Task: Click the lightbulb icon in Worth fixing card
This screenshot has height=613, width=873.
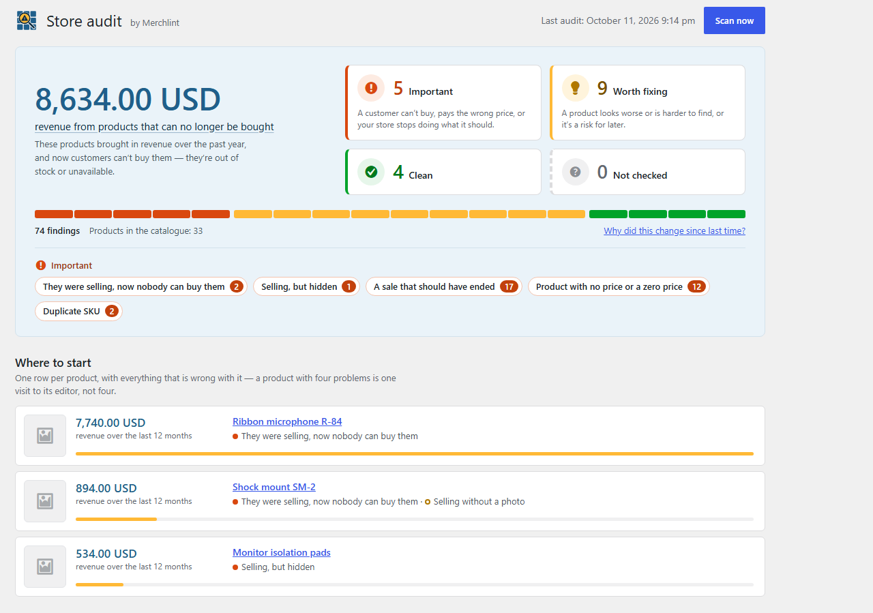Action: 575,88
